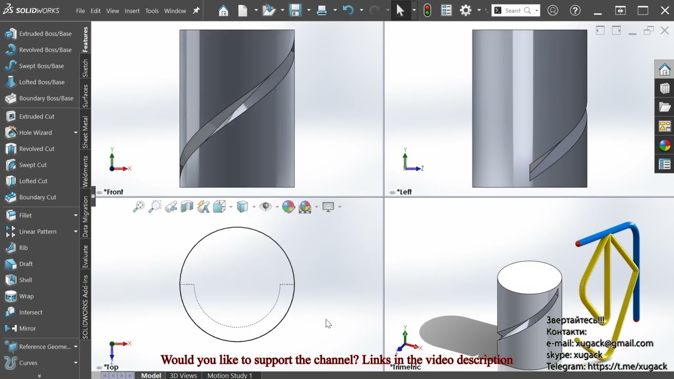674x379 pixels.
Task: Toggle Hide/Show Items eye icon
Action: 265,207
